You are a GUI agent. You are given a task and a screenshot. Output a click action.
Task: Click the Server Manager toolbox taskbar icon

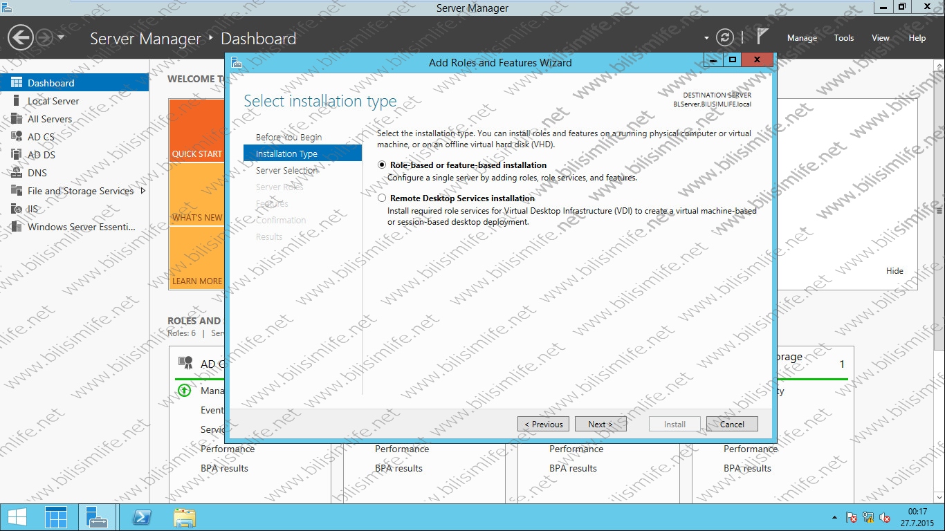96,517
